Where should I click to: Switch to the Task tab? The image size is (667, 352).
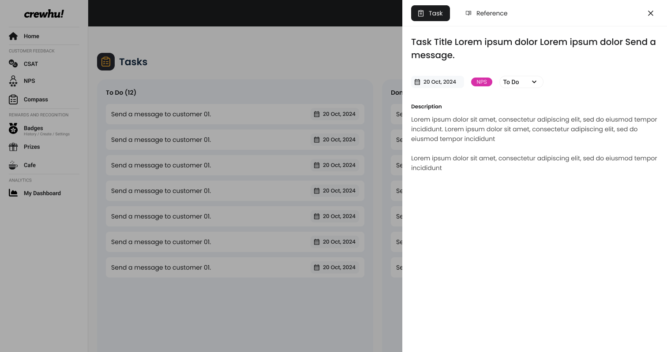point(431,13)
